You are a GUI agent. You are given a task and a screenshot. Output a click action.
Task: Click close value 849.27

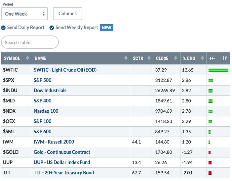[162, 132]
